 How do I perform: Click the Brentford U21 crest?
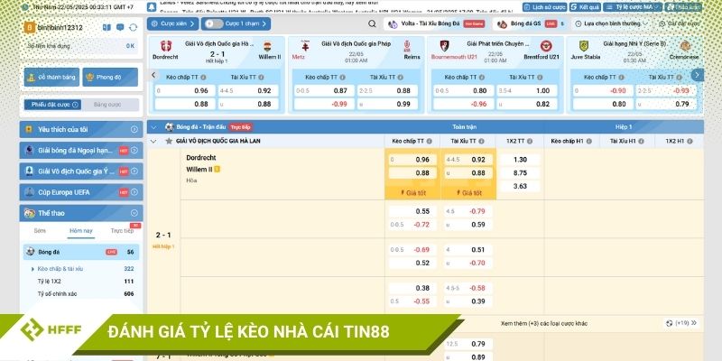click(546, 46)
